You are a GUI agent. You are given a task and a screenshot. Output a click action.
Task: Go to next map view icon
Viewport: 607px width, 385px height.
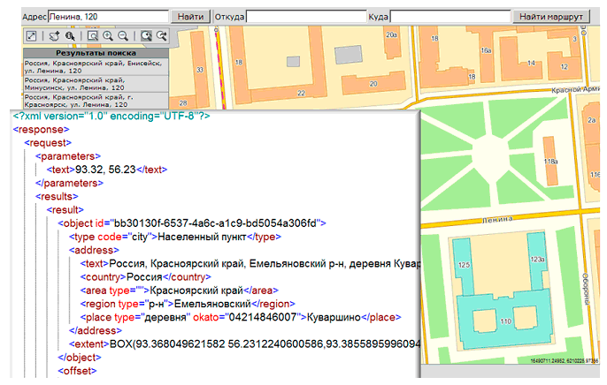(x=162, y=35)
